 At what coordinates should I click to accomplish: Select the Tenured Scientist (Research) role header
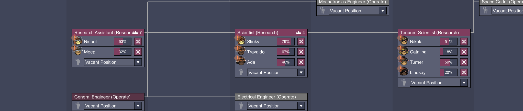click(x=429, y=33)
